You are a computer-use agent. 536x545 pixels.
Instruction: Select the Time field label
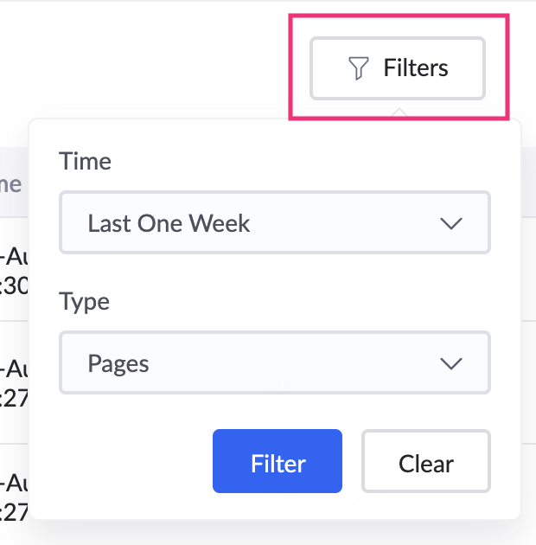click(x=85, y=161)
